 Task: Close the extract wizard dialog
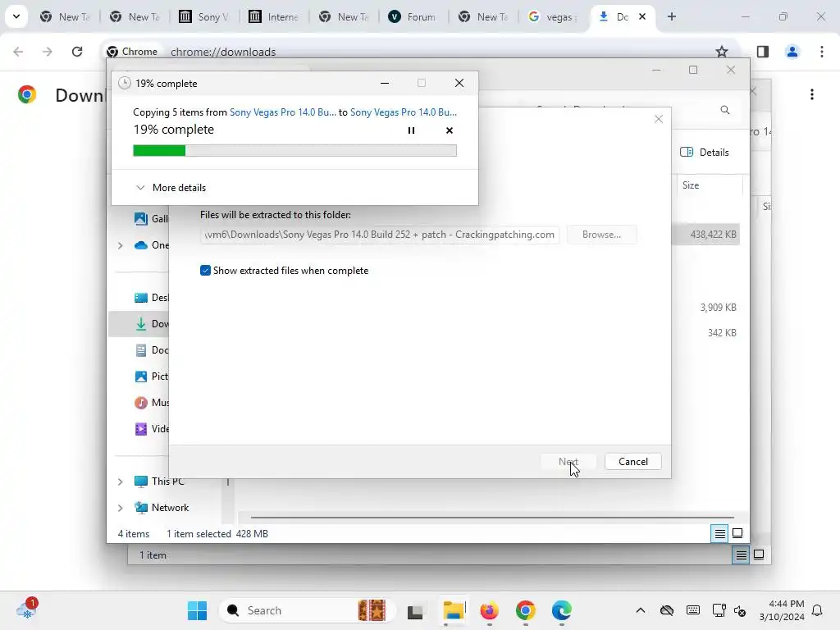659,119
